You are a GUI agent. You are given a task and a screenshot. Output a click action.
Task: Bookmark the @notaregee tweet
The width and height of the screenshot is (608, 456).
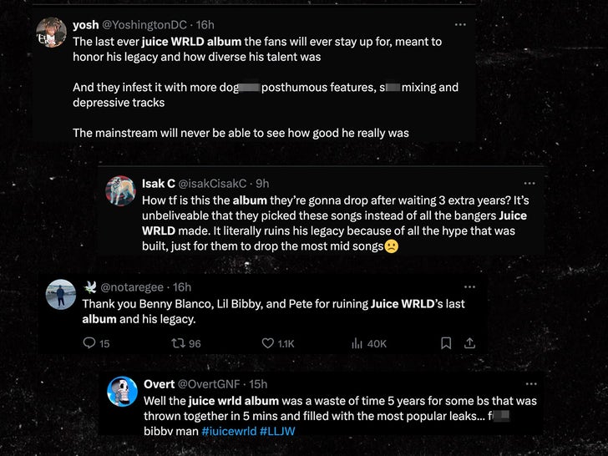point(446,343)
